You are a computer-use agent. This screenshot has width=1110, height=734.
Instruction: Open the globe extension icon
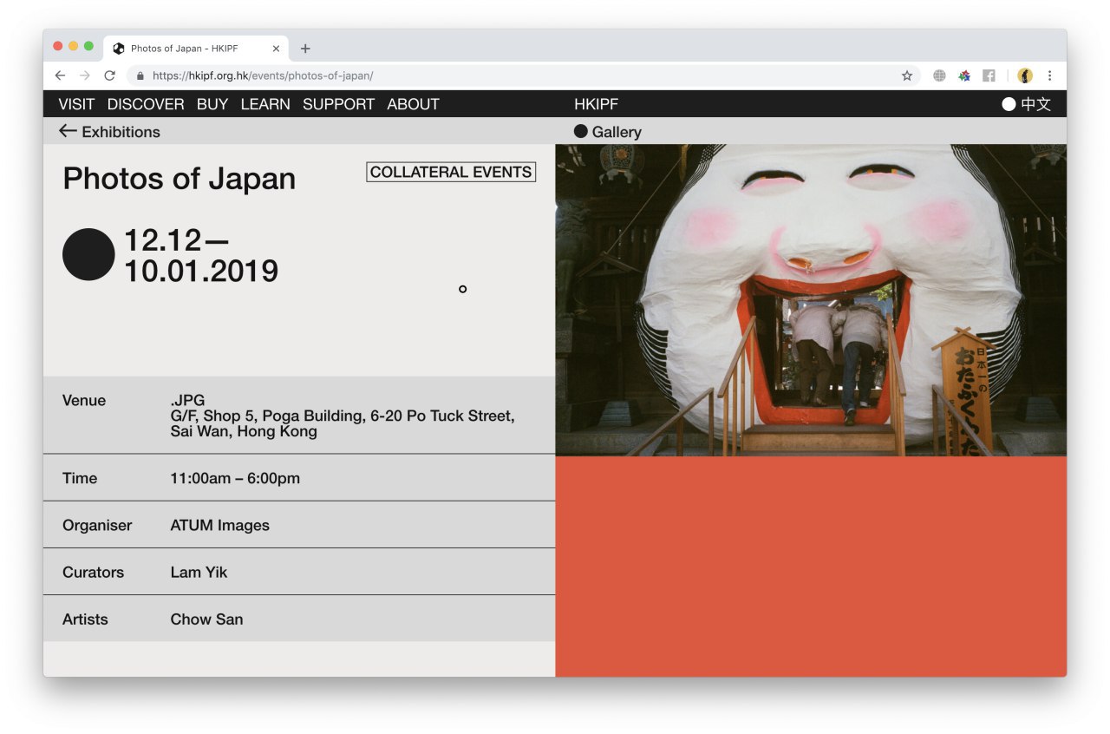pos(939,75)
